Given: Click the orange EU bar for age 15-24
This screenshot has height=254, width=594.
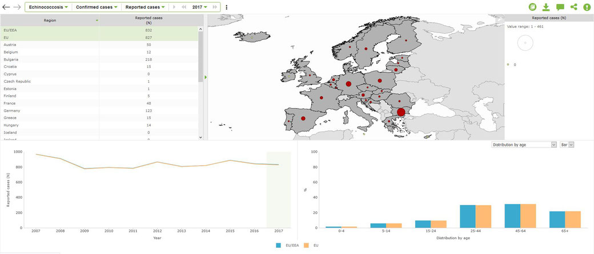Looking at the screenshot, I should click(x=438, y=224).
